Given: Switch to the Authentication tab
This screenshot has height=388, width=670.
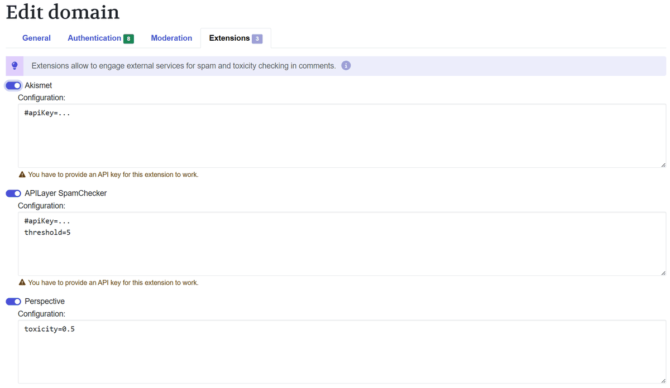Looking at the screenshot, I should 94,38.
